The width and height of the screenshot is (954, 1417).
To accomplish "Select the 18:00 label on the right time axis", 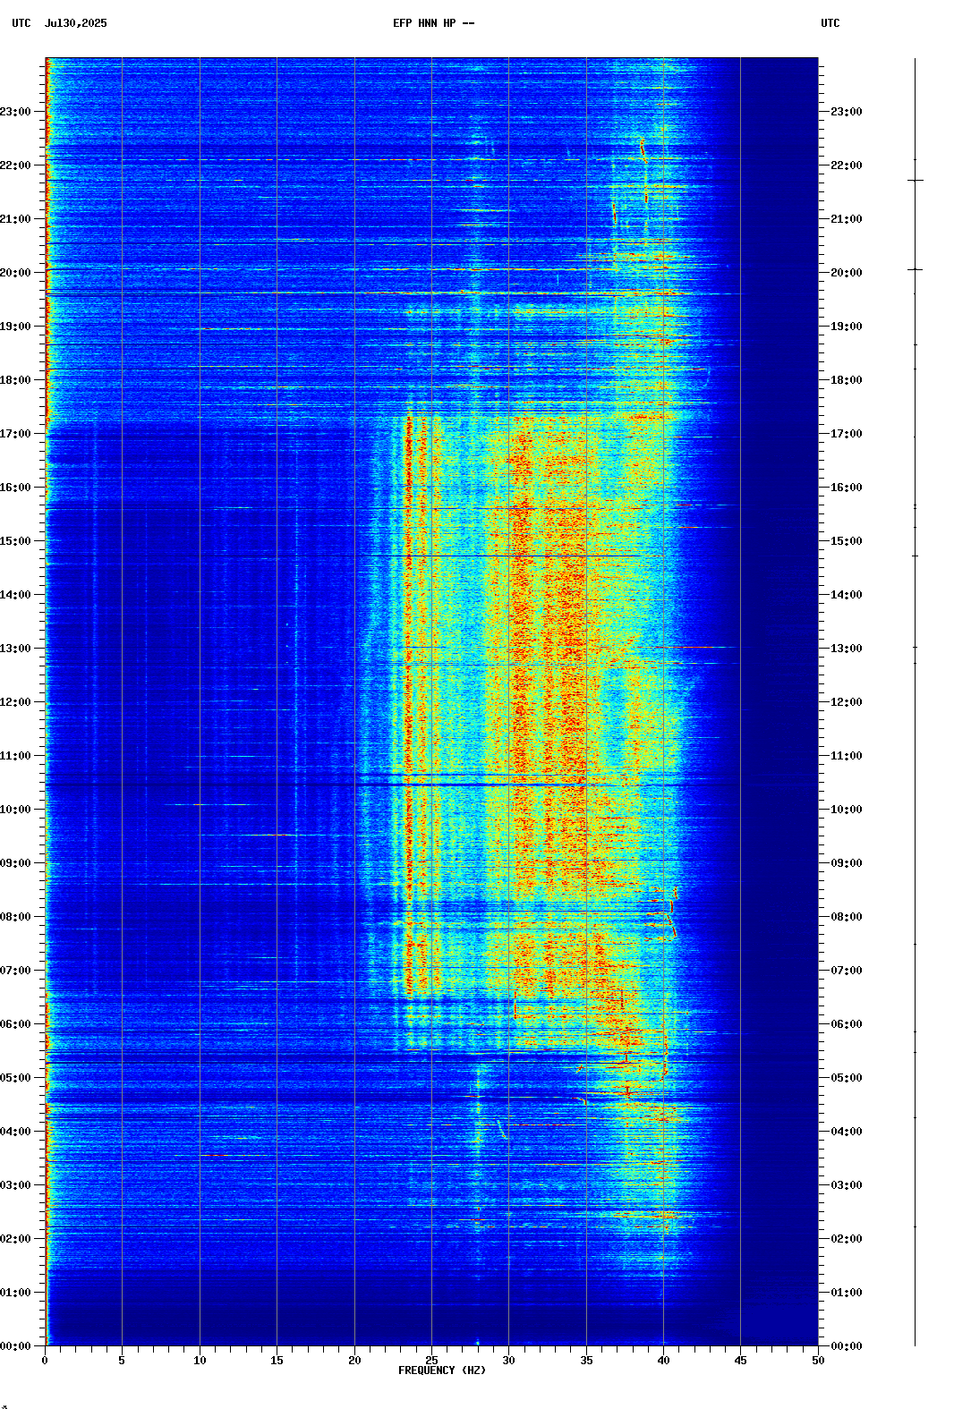I will pos(847,380).
